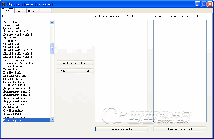Open the Other tab

click(33, 11)
